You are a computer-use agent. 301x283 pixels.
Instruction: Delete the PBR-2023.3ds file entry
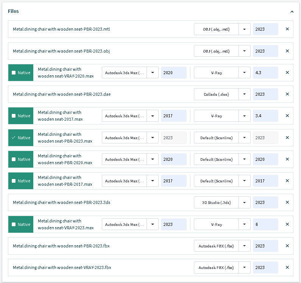287,202
